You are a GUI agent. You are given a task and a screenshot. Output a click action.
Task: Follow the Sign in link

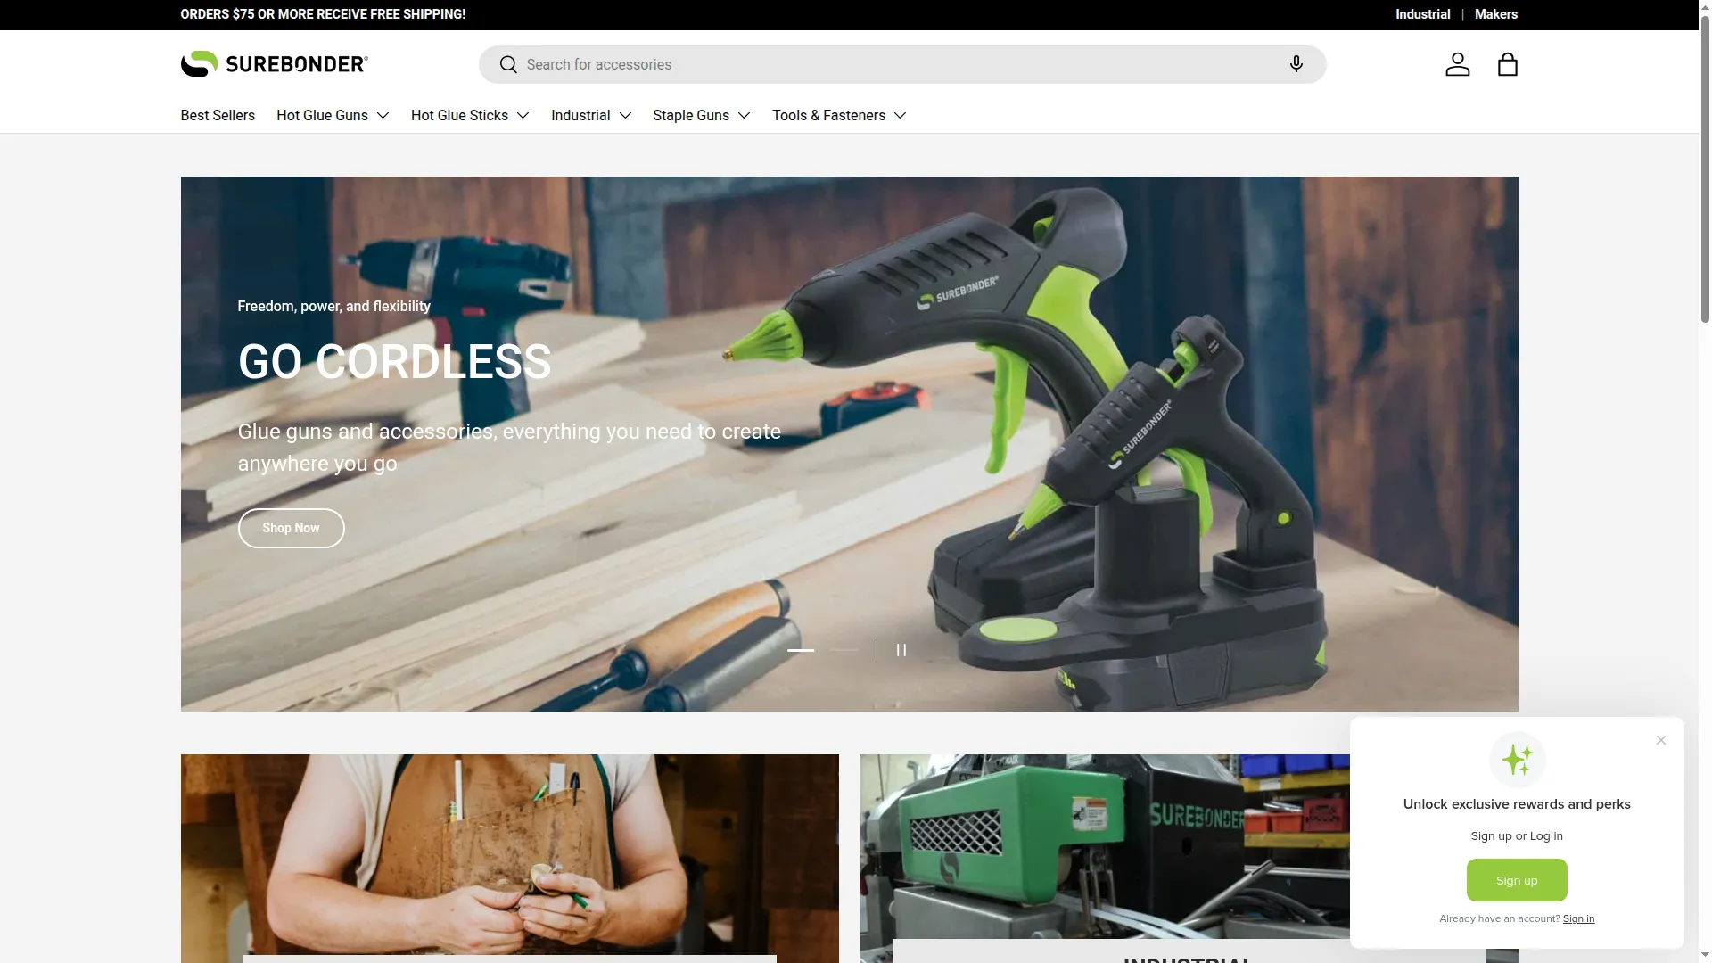pyautogui.click(x=1578, y=919)
